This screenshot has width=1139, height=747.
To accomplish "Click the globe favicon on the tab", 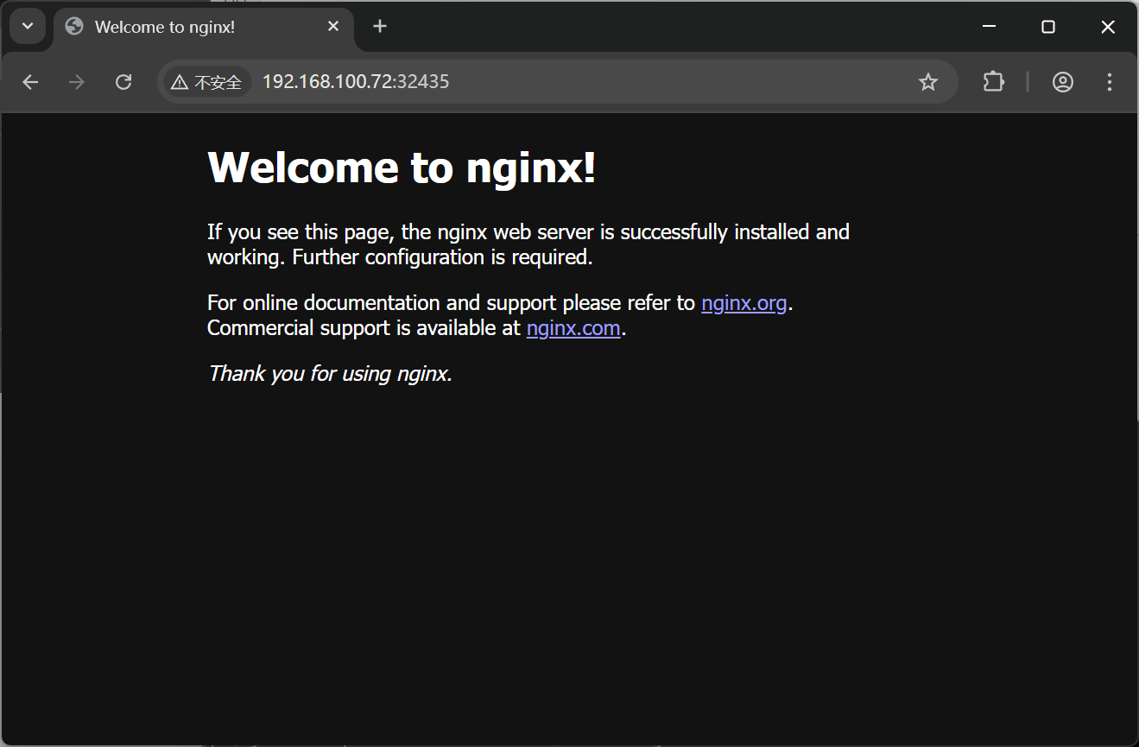I will (74, 27).
